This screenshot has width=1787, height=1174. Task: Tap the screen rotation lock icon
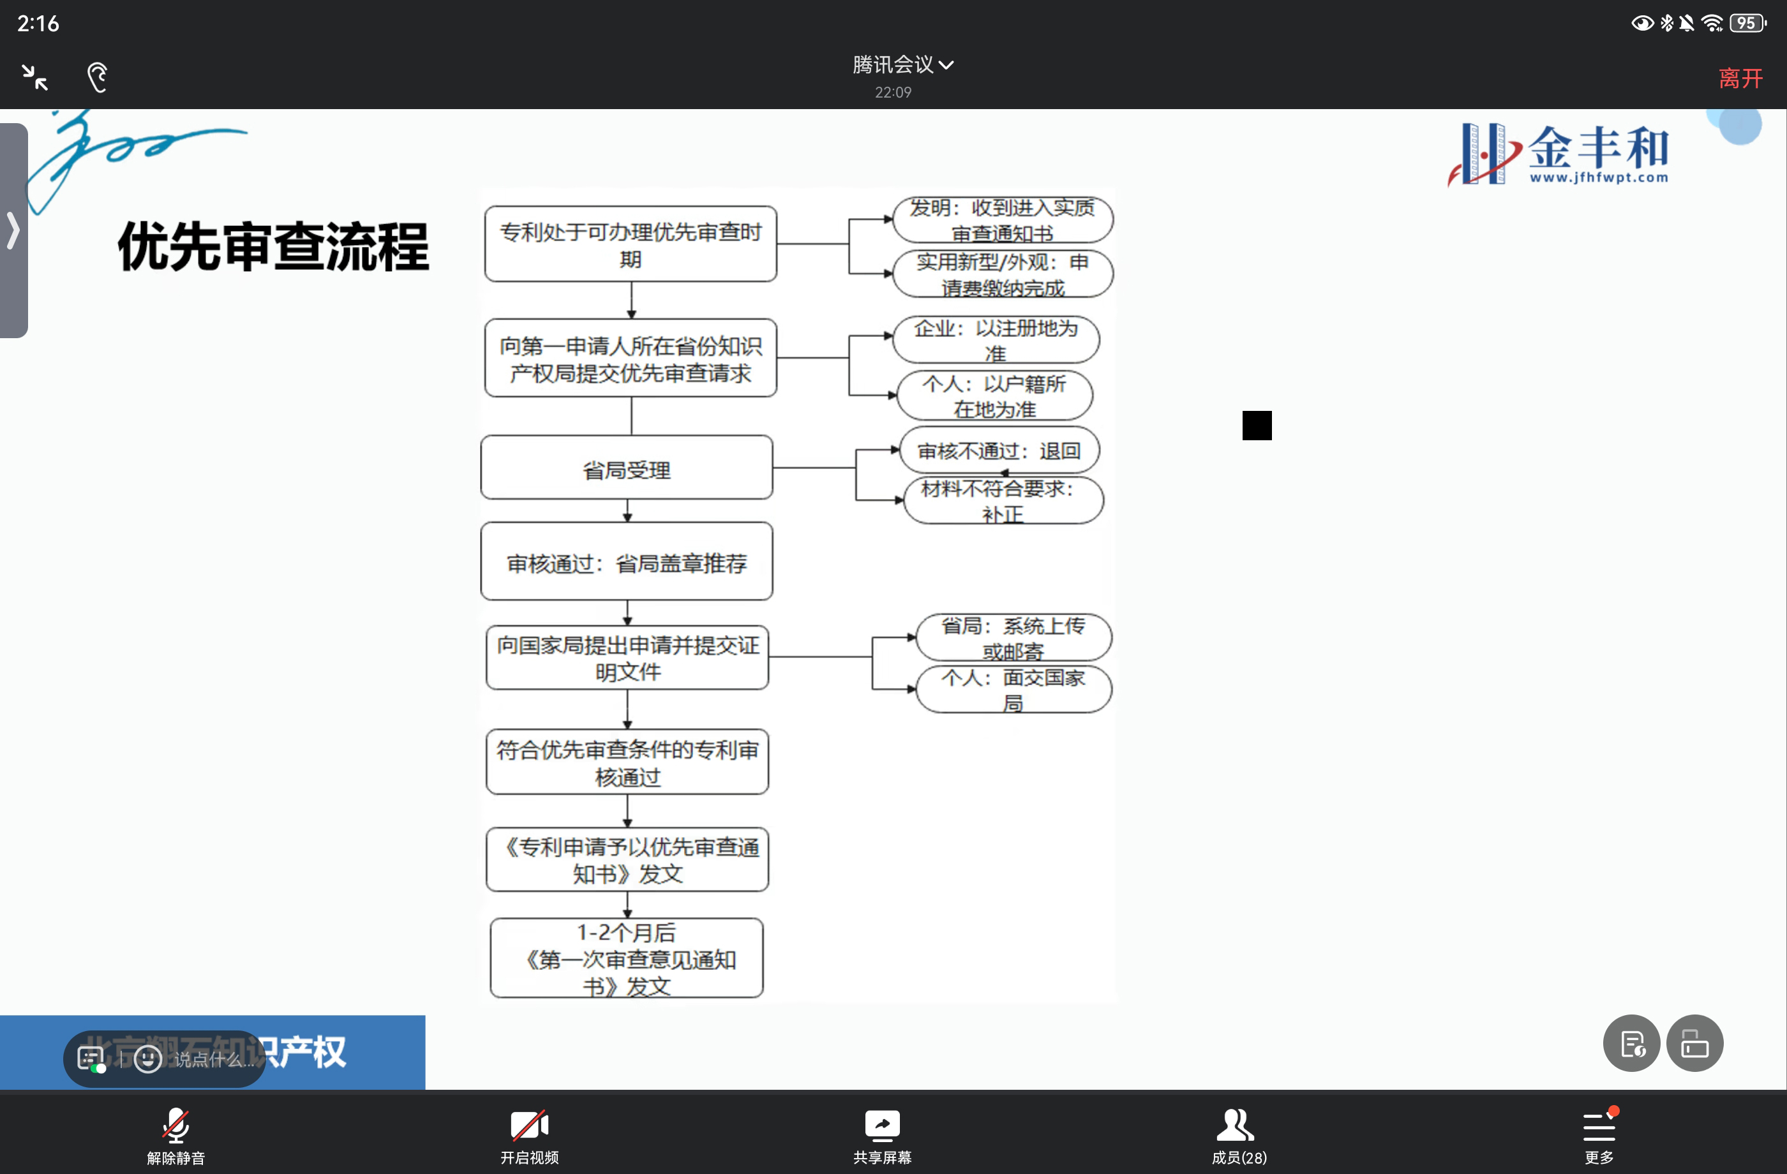click(1694, 1043)
